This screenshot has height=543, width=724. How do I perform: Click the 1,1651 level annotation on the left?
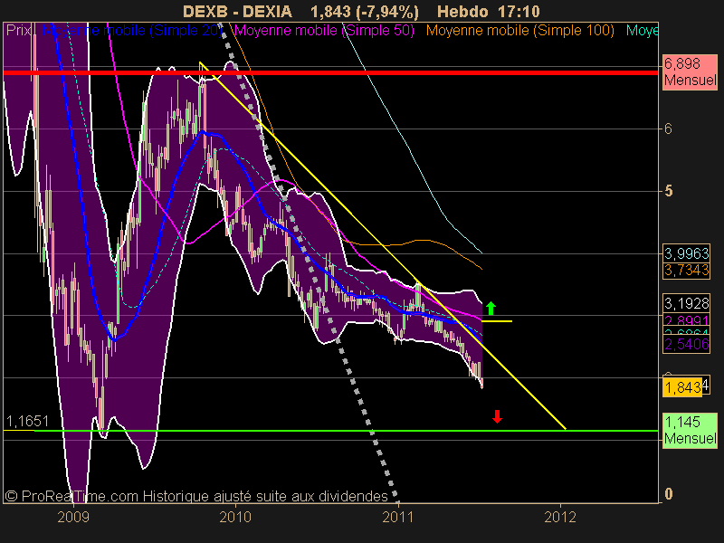27,421
